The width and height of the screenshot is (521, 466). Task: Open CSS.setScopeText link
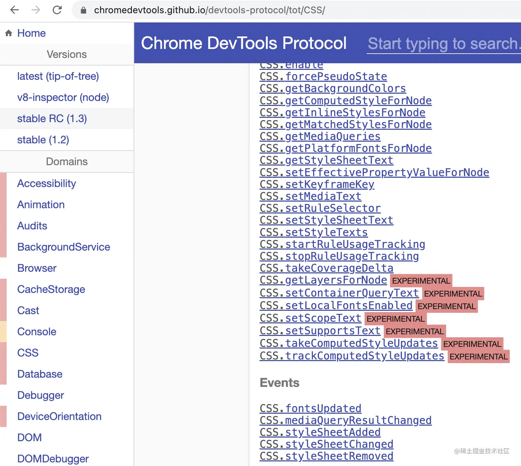310,318
